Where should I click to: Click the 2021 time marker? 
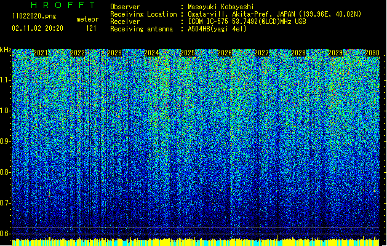pyautogui.click(x=41, y=53)
